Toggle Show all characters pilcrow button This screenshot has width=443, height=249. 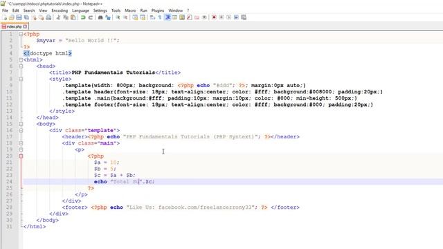pos(160,17)
